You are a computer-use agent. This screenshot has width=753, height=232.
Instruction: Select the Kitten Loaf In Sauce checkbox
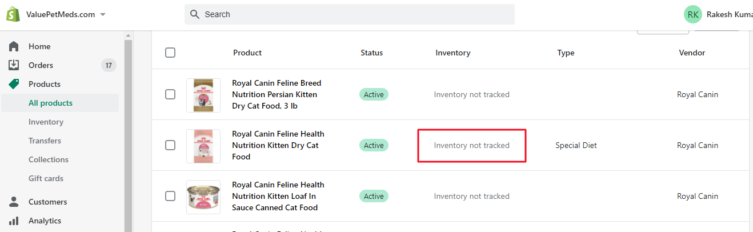170,196
